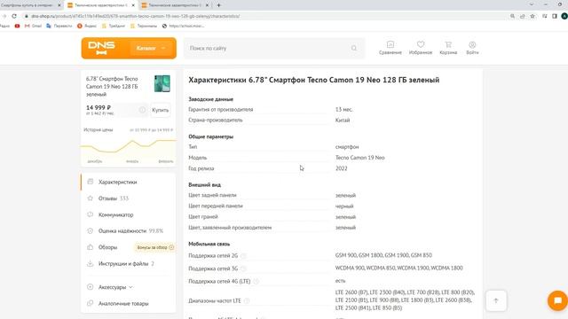This screenshot has height=319, width=568.
Task: Click the Tecno Camon product thumbnail image
Action: [162, 83]
